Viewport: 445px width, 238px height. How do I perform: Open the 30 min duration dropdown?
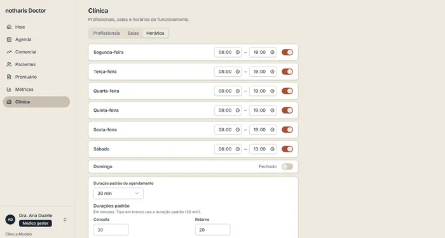(118, 193)
